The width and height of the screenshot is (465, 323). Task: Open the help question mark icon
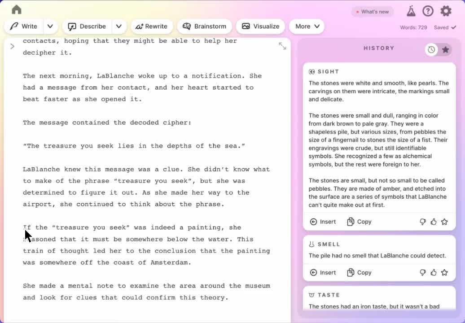point(428,11)
